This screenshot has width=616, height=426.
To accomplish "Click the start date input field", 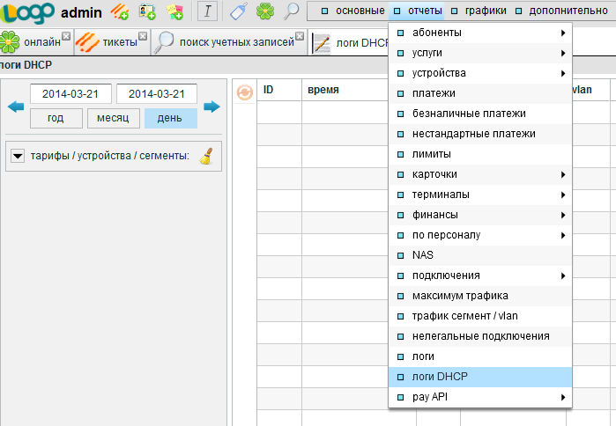I will coord(70,94).
